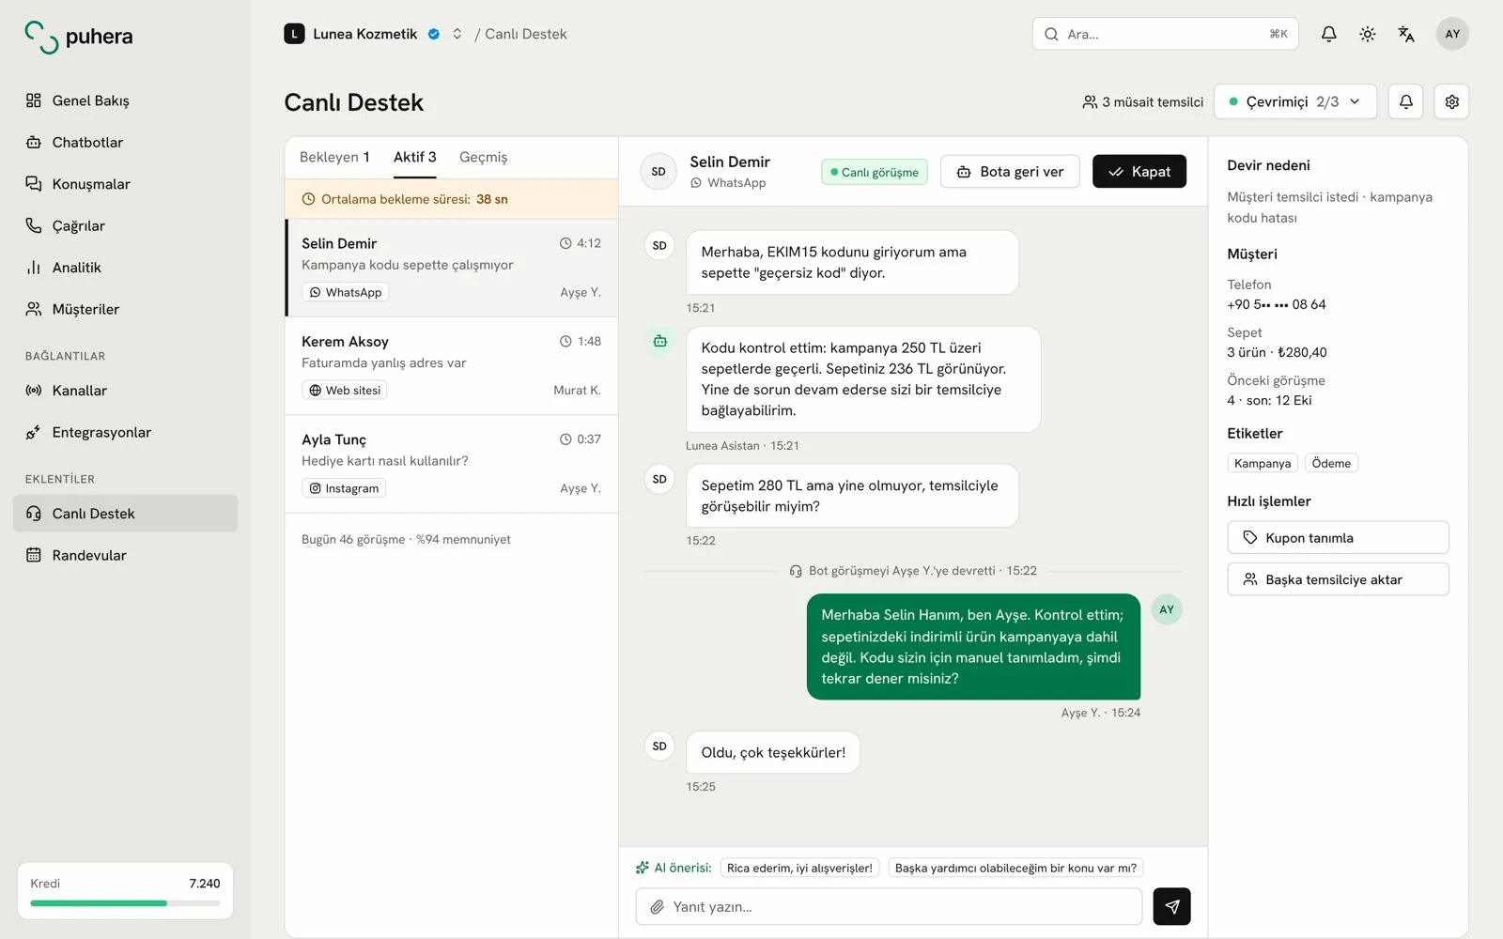Open the Çevrimiçi 2/3 status dropdown

tap(1294, 101)
